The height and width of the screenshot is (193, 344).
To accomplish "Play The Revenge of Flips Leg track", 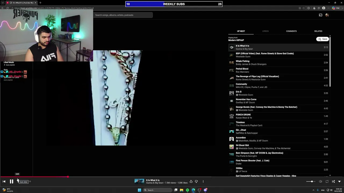I will point(278,78).
